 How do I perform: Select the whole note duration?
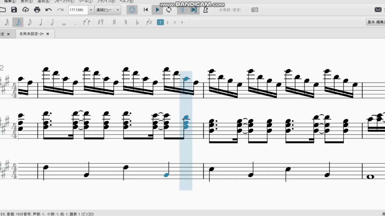[64, 24]
